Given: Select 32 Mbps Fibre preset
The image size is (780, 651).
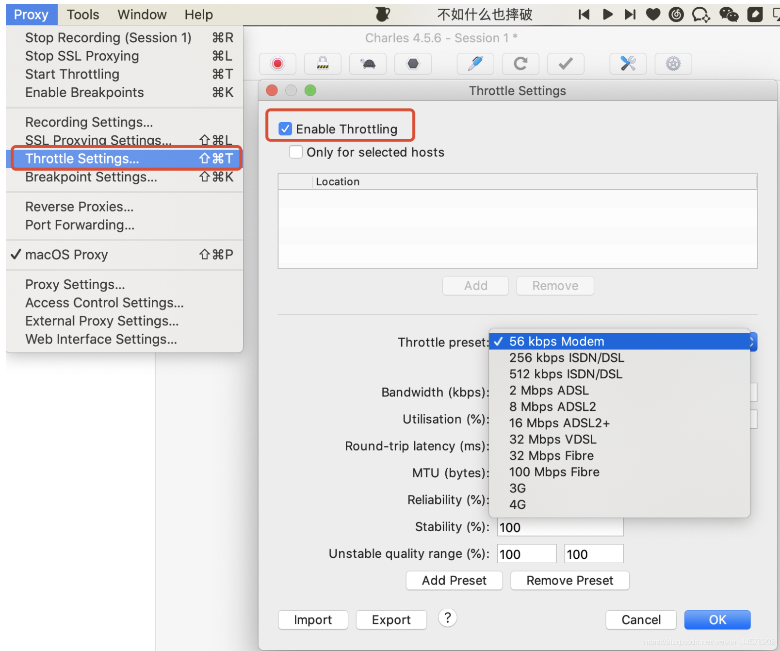Looking at the screenshot, I should [619, 456].
